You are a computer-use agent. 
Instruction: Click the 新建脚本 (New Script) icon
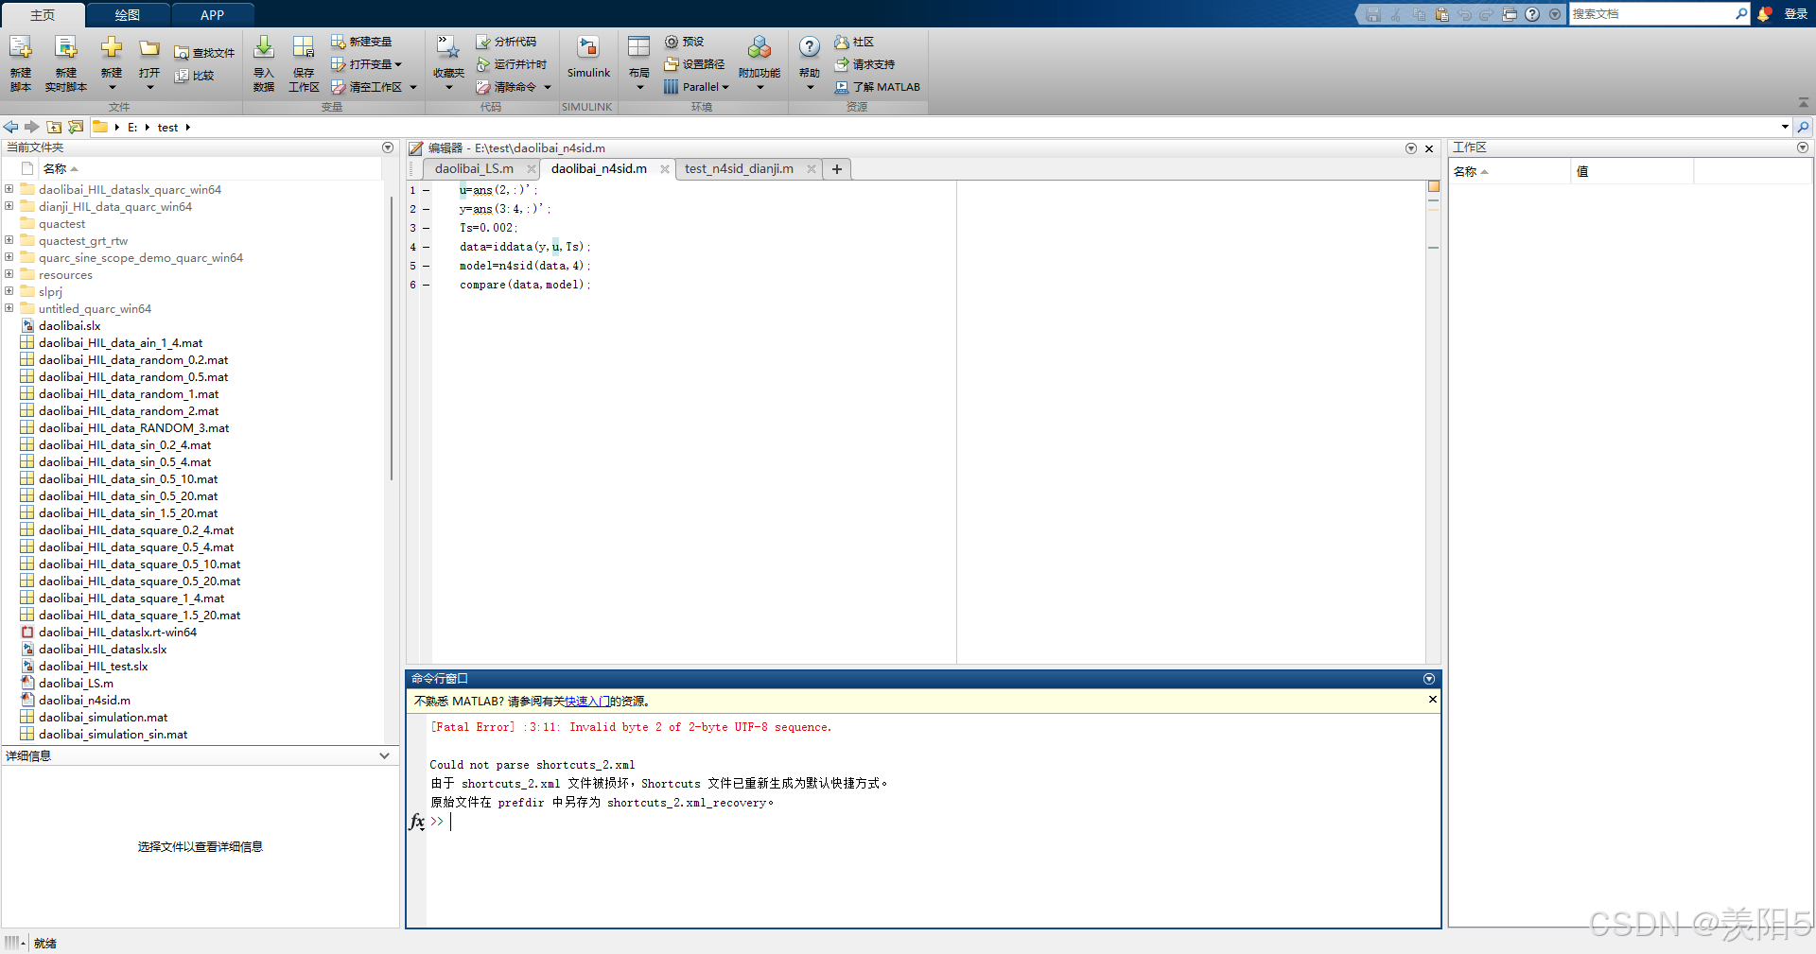pos(20,59)
